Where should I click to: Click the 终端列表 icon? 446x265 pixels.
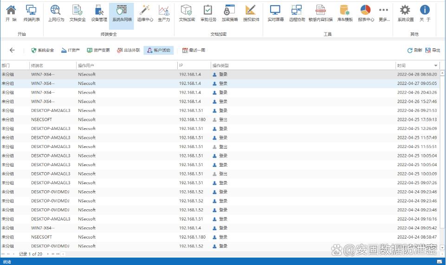pos(32,13)
